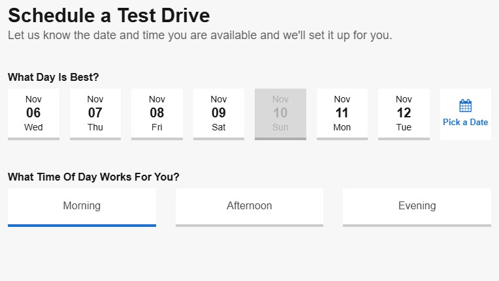Click the dark bar under Sunday tile

(x=280, y=138)
